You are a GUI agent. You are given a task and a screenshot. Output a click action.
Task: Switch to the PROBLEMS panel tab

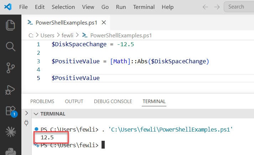click(42, 101)
